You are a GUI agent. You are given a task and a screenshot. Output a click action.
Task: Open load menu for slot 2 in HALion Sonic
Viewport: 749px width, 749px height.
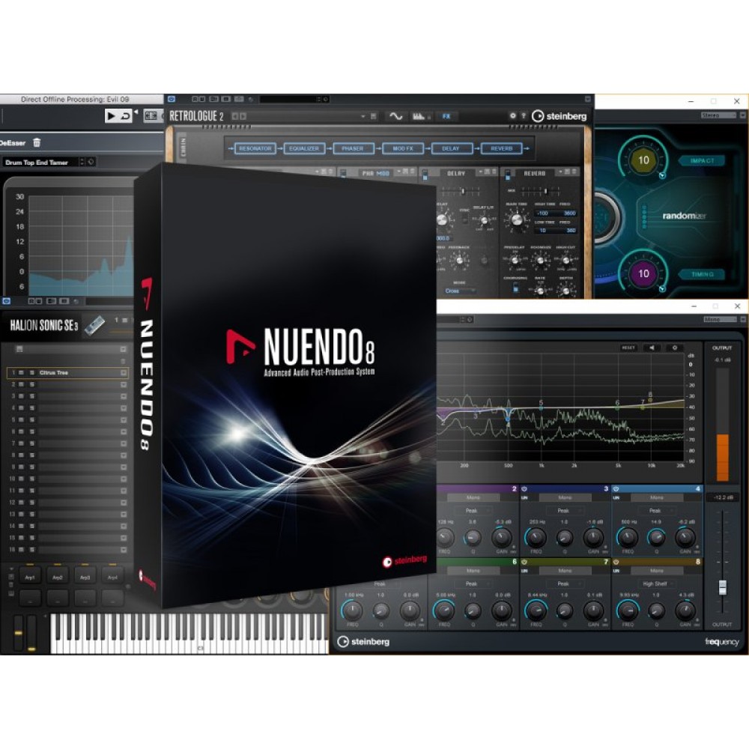coord(124,384)
